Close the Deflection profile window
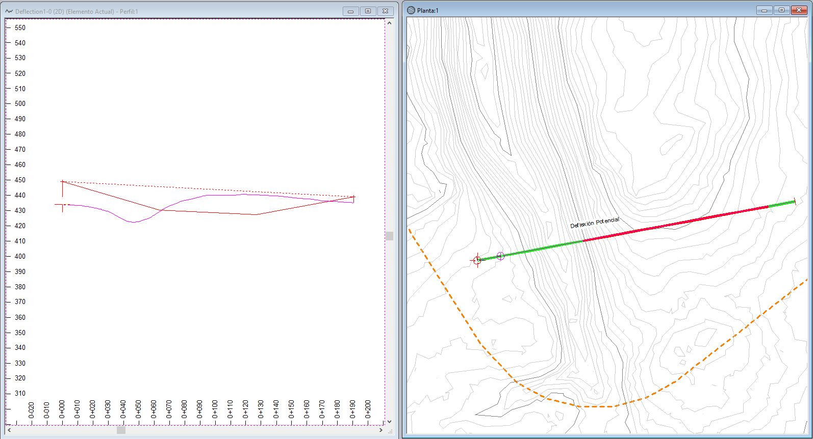 [386, 11]
